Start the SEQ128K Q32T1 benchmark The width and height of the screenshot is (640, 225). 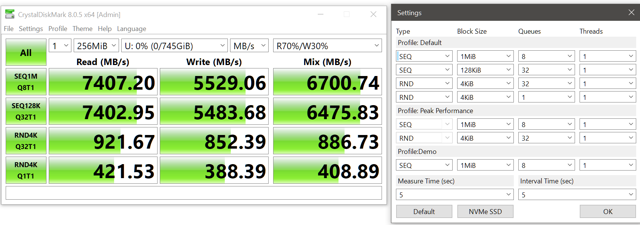point(26,111)
